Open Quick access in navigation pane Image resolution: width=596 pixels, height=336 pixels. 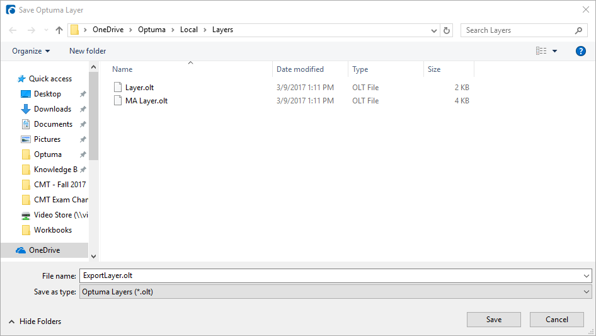(x=50, y=79)
